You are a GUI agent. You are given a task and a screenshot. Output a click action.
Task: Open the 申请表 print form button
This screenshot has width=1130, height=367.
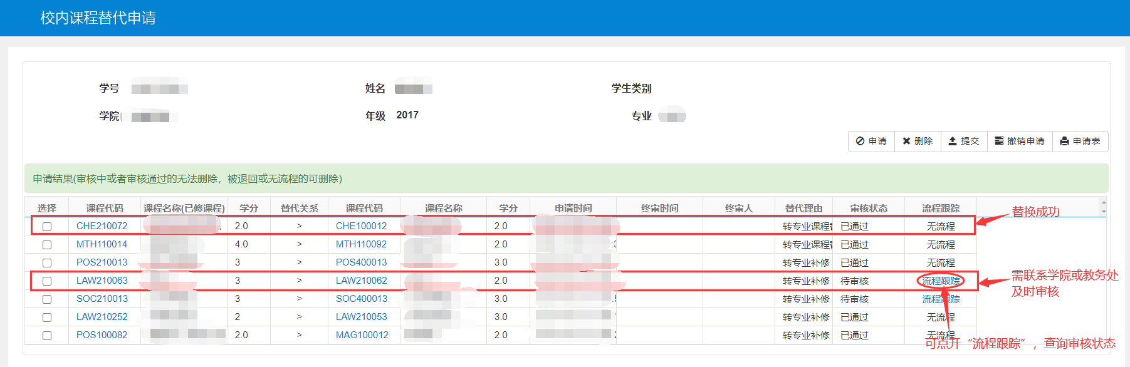click(1080, 142)
